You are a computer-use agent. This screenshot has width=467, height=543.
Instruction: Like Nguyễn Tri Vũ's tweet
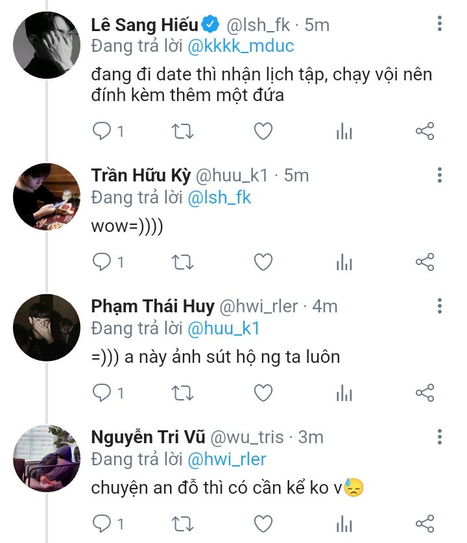(263, 524)
